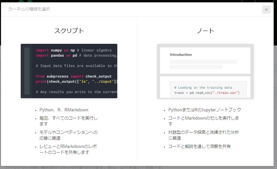Click the "モデルやコンペティションへの応募に最適" bullet
277x169 pixels.
tap(69, 135)
